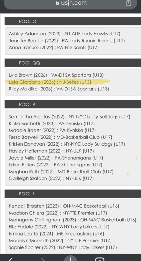
Task: Select the POOL QQ header
Action: [73, 63]
